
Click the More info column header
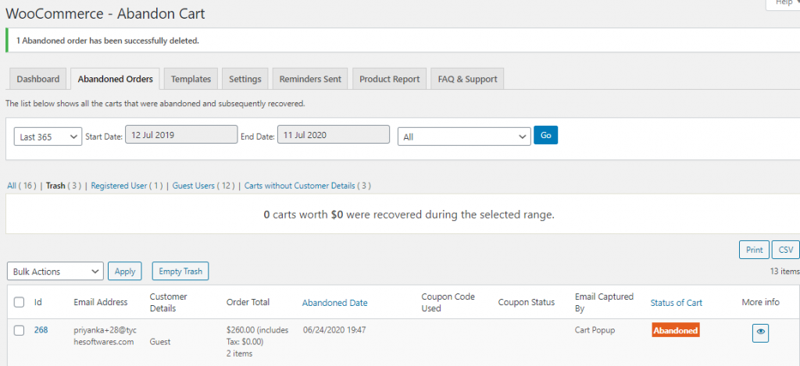point(761,302)
